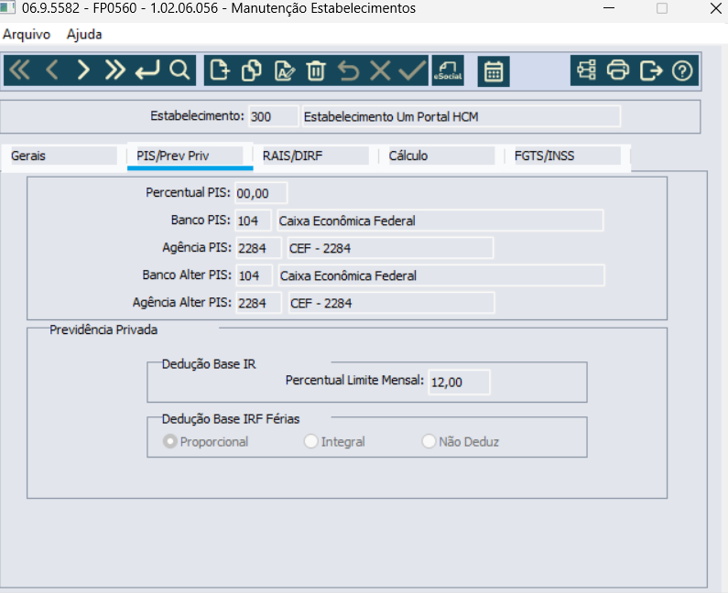Close the Manutenção Estabelecimentos window

pyautogui.click(x=716, y=8)
